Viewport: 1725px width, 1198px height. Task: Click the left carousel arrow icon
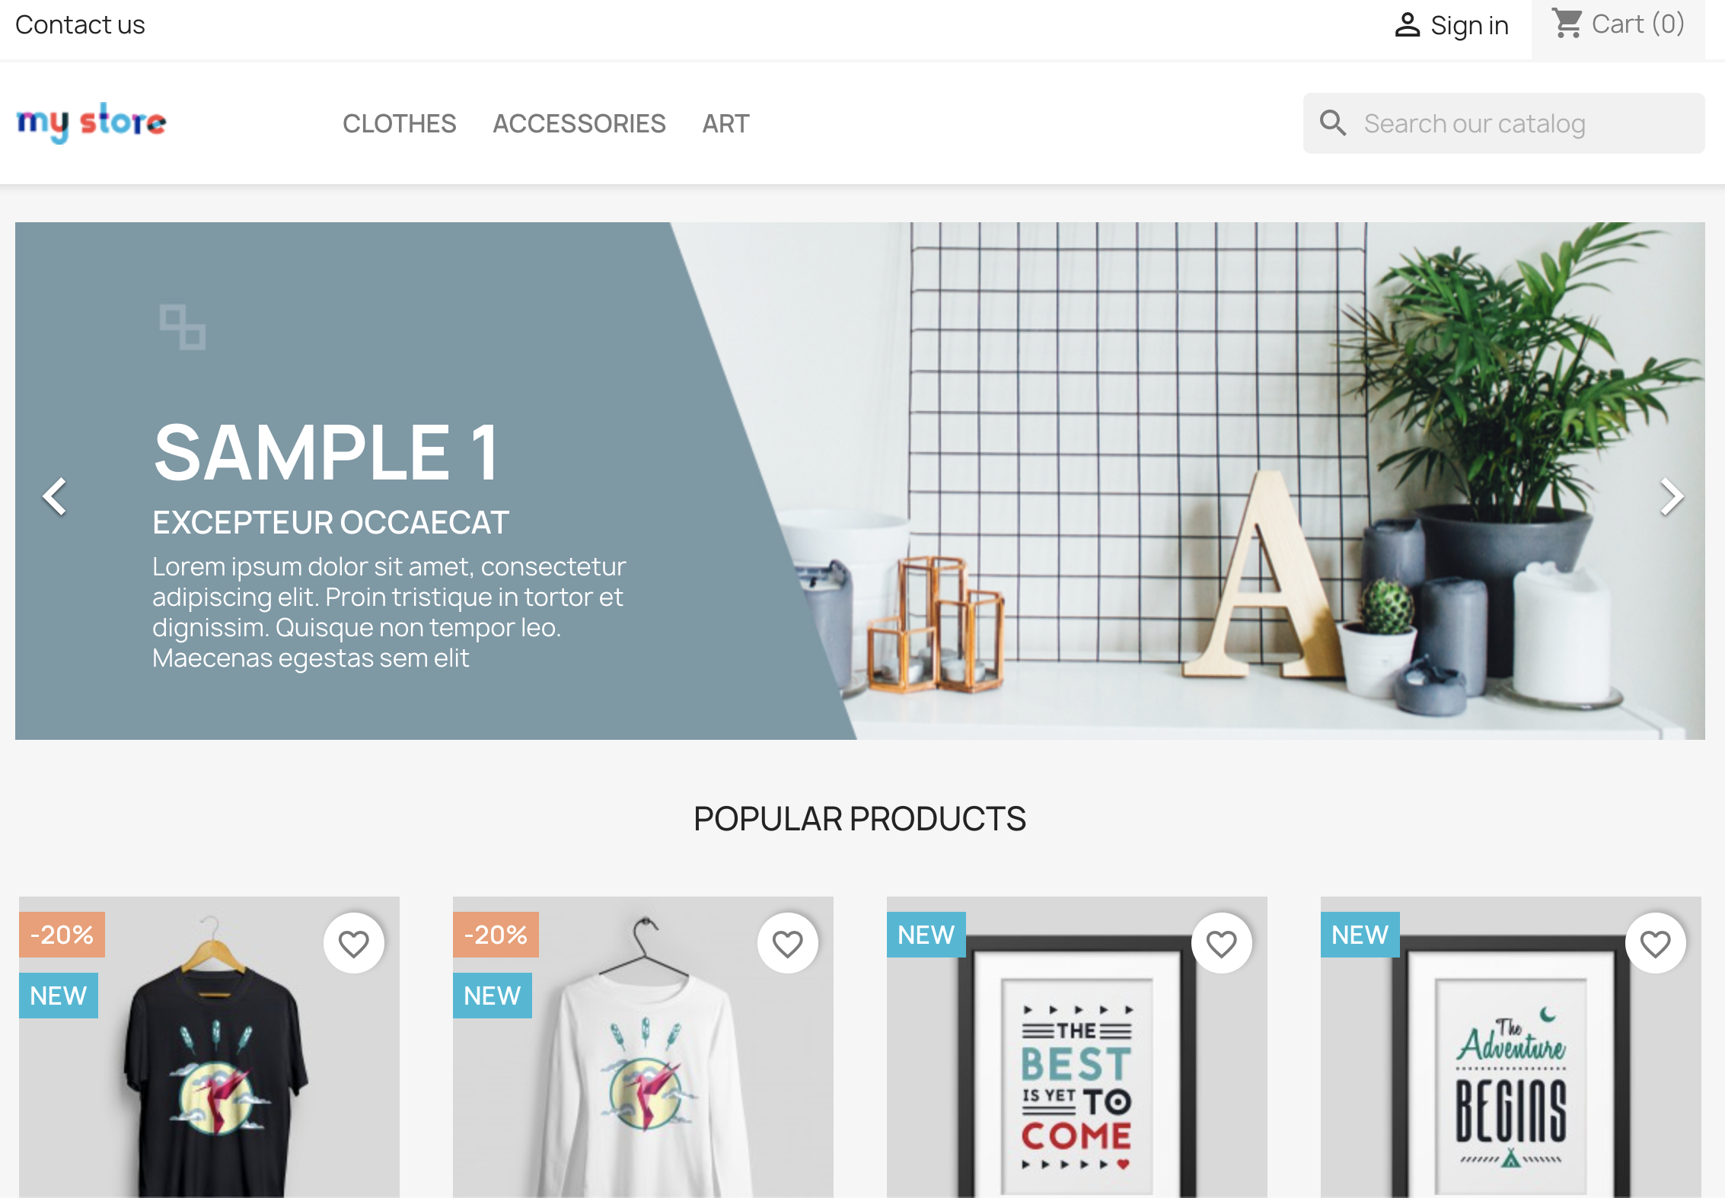point(54,495)
